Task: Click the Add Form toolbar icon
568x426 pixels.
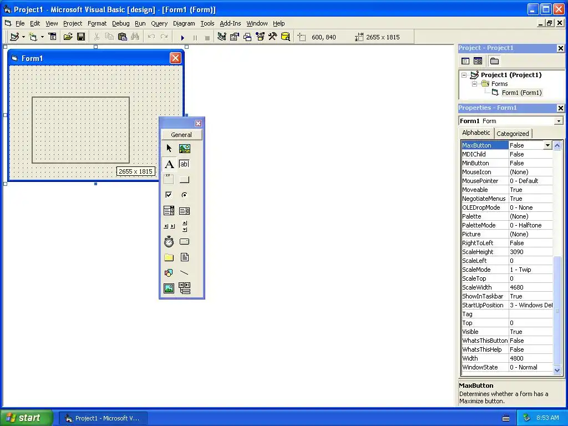Action: (33, 37)
